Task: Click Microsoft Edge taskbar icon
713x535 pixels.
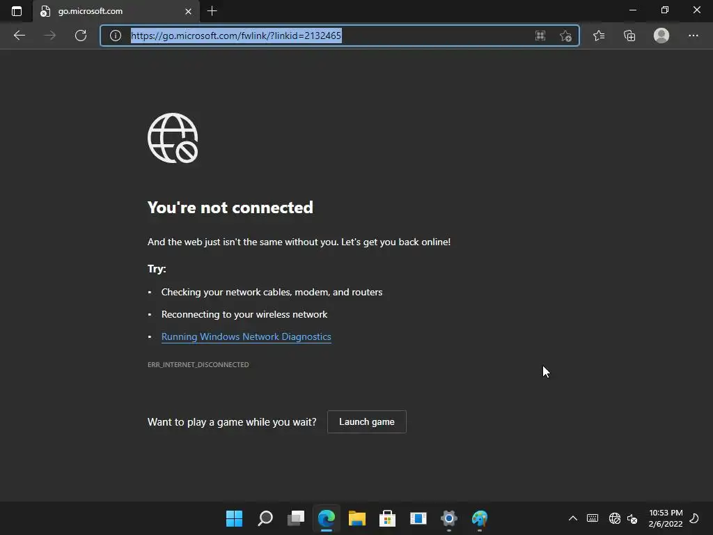Action: 327,518
